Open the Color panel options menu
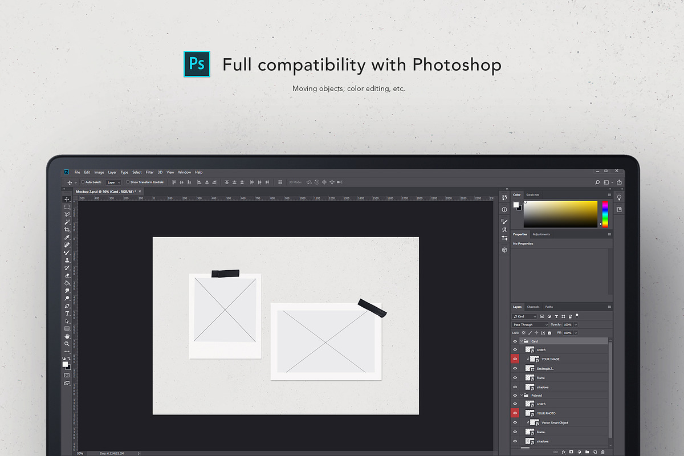684x456 pixels. pyautogui.click(x=609, y=194)
